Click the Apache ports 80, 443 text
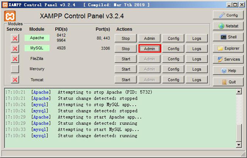The height and width of the screenshot is (158, 247). pyautogui.click(x=103, y=38)
